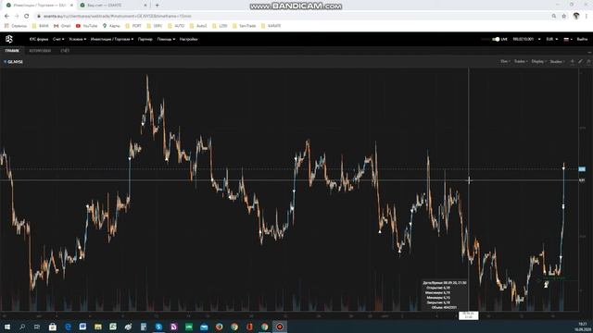
Task: Open Skype from taskbar
Action: click(158, 327)
